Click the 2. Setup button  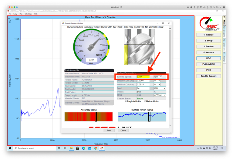pos(208,41)
